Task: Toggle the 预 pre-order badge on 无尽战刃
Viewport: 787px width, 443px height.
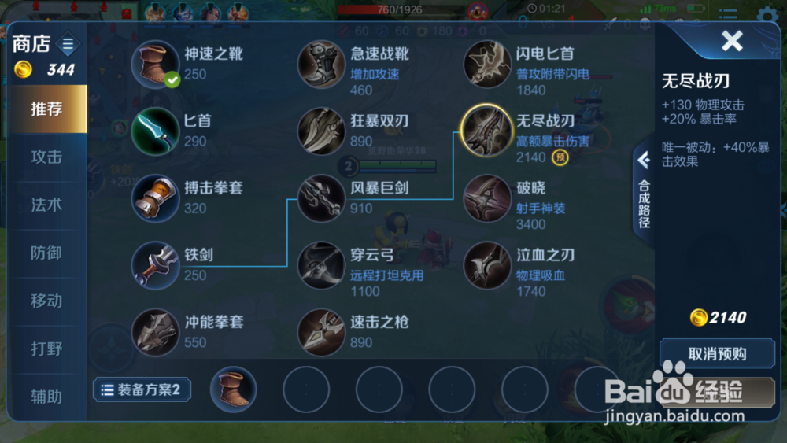Action: tap(560, 157)
